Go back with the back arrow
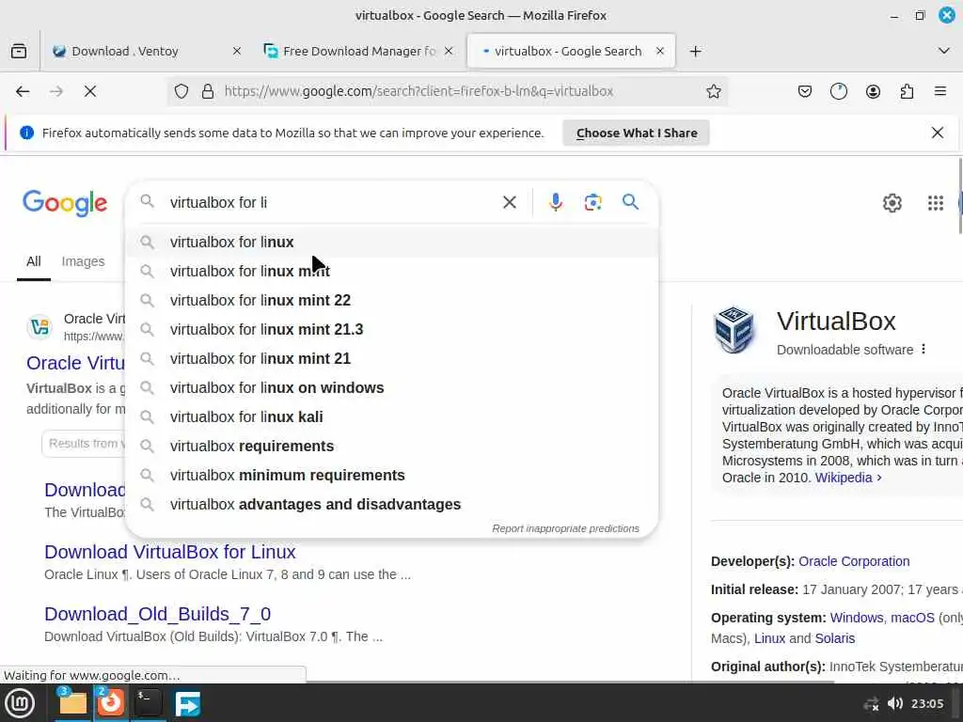 [23, 91]
